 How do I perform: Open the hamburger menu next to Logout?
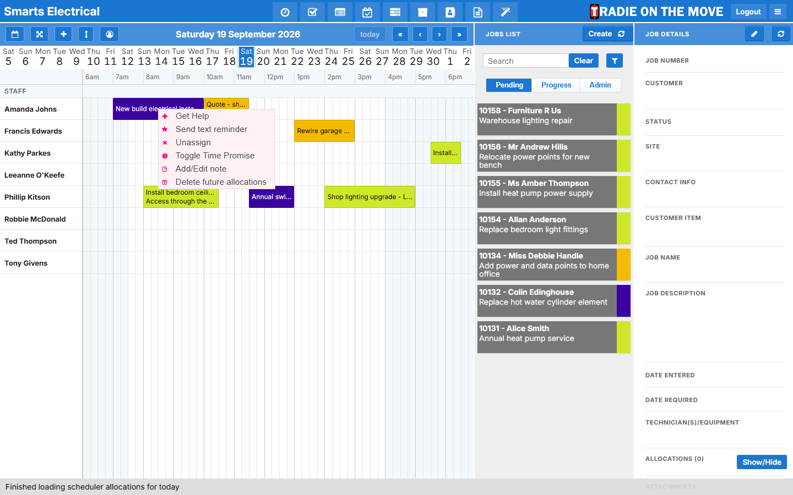pyautogui.click(x=778, y=12)
